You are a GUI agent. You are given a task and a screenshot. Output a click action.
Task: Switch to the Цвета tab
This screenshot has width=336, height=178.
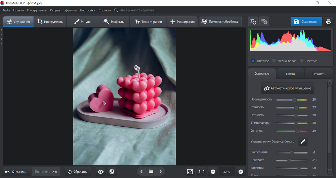pos(290,74)
